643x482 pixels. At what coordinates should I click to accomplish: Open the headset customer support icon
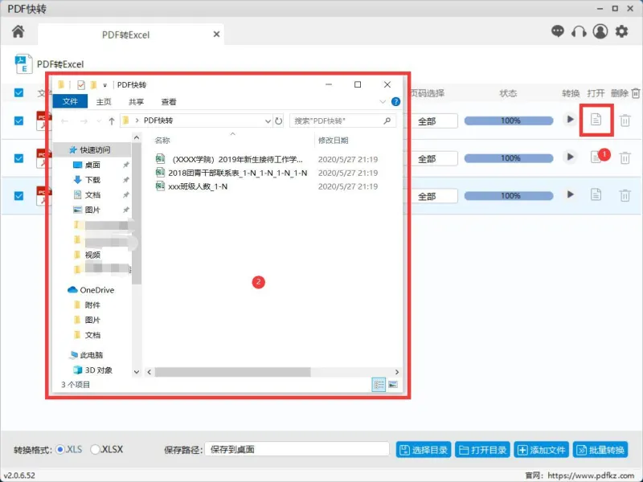pos(579,31)
